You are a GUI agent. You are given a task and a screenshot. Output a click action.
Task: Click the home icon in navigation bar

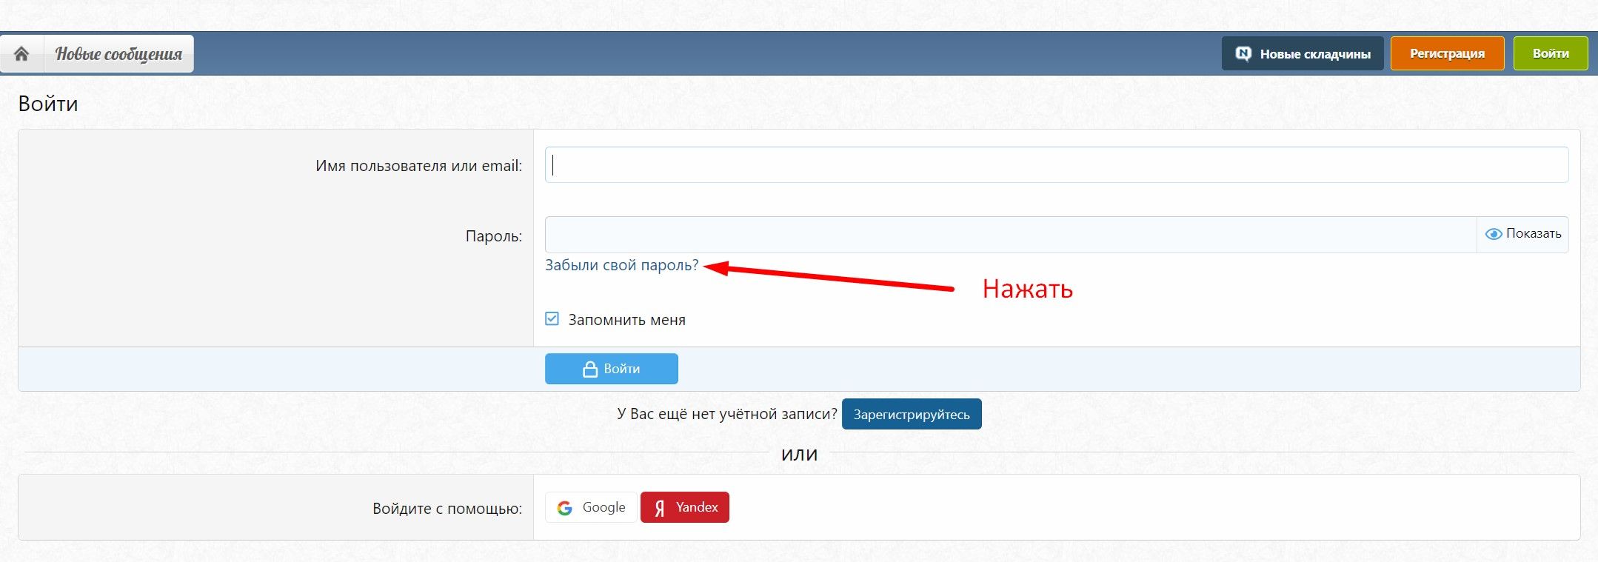click(x=21, y=54)
